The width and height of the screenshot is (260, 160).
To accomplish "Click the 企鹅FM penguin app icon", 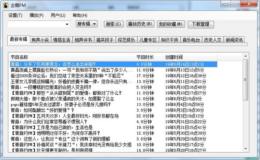I will (x=6, y=6).
